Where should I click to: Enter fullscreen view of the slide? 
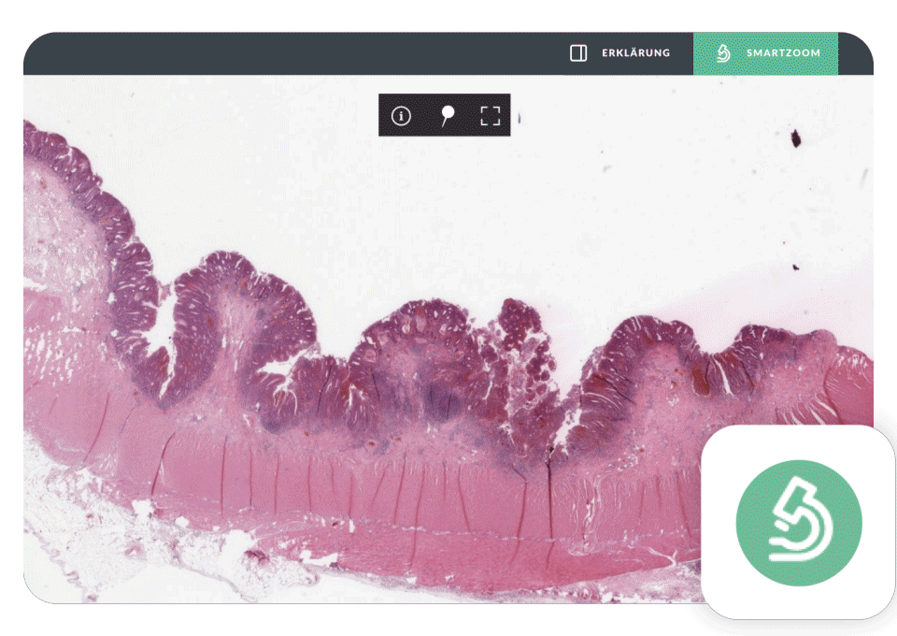491,116
